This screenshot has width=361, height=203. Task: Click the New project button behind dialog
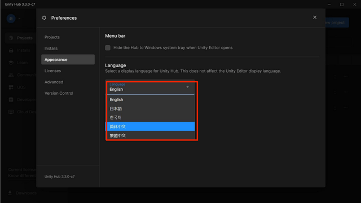pyautogui.click(x=337, y=23)
